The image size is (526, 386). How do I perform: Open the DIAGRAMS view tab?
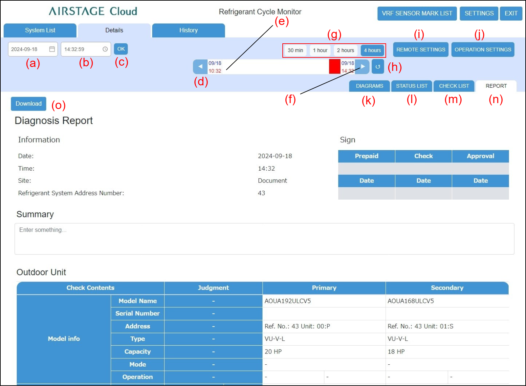[x=369, y=86]
